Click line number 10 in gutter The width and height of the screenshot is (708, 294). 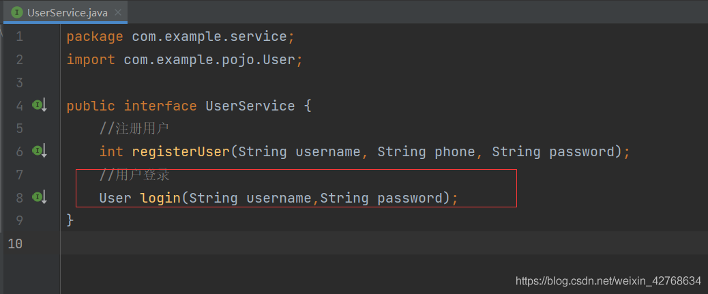click(x=15, y=244)
